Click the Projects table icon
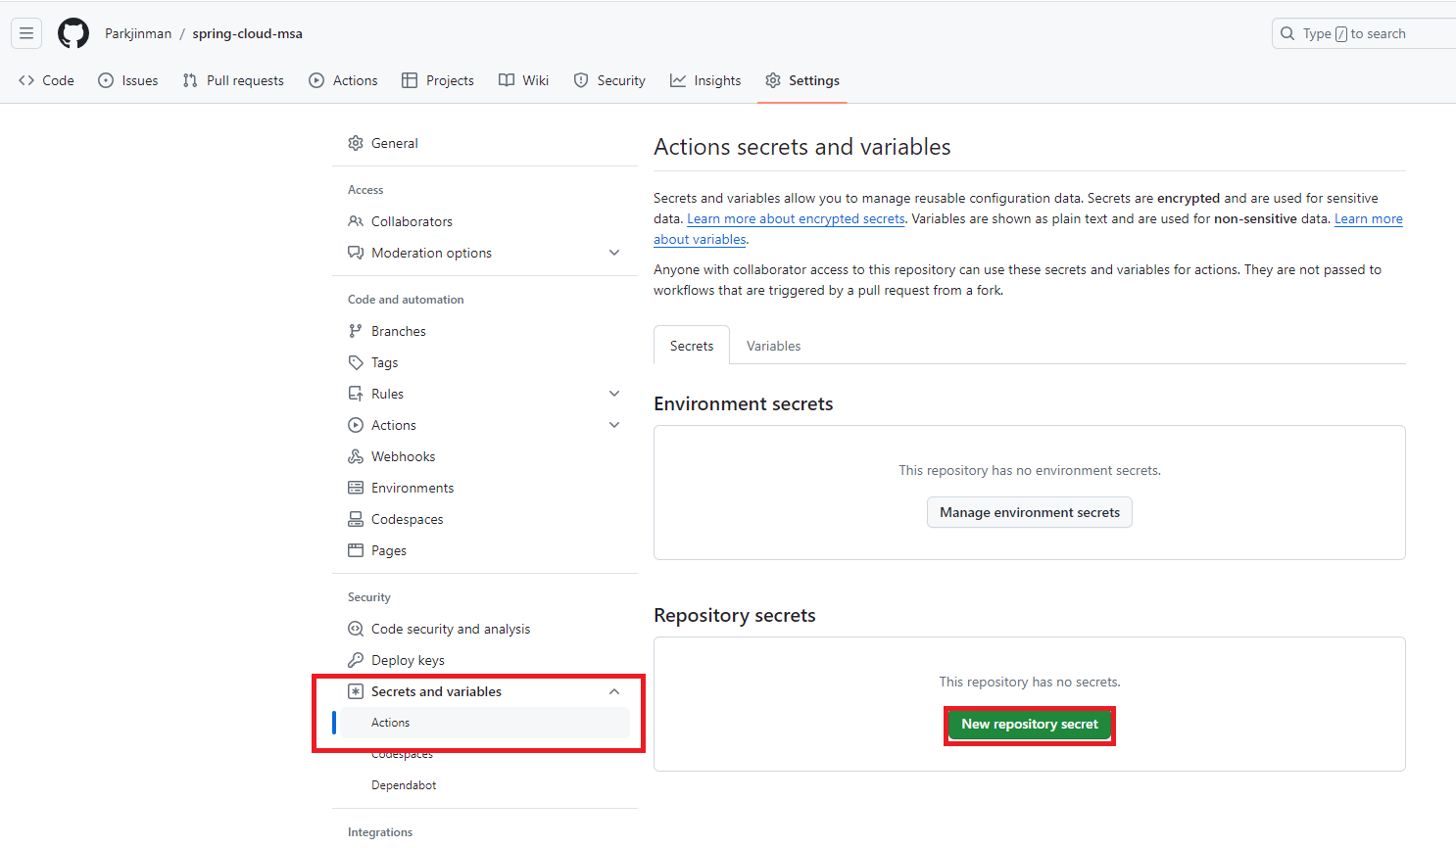The height and width of the screenshot is (848, 1456). pyautogui.click(x=410, y=80)
